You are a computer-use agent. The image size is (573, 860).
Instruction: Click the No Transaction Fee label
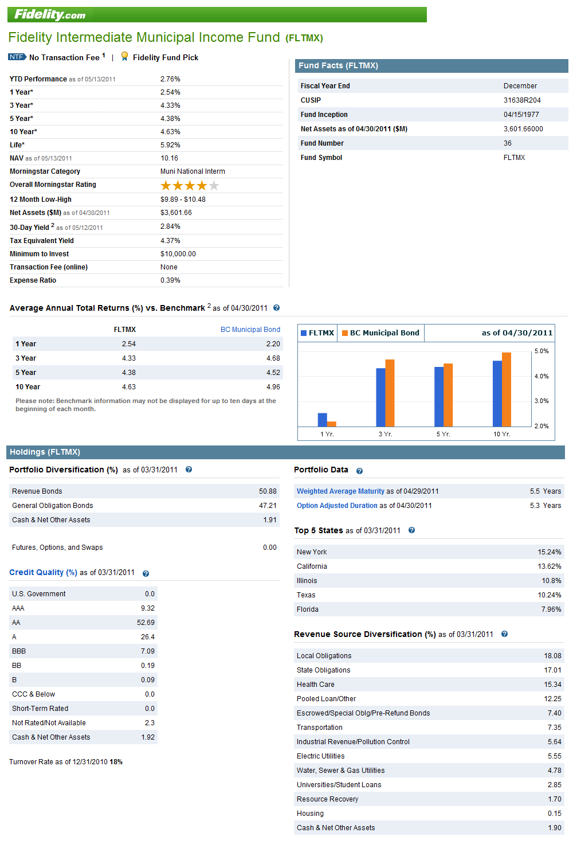[x=64, y=57]
